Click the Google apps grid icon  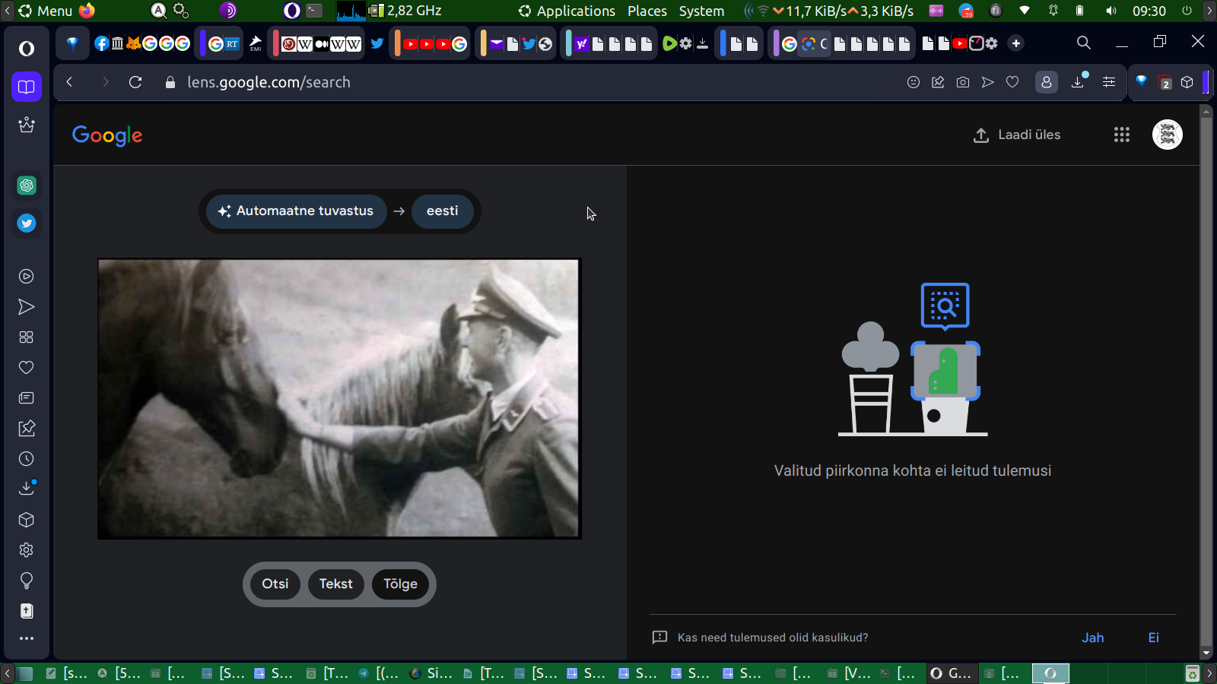pos(1121,135)
